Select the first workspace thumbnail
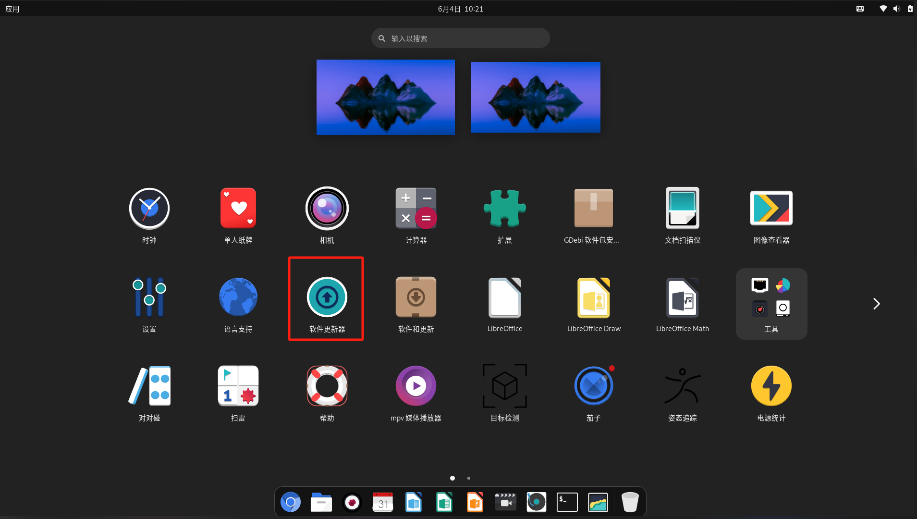 click(386, 97)
